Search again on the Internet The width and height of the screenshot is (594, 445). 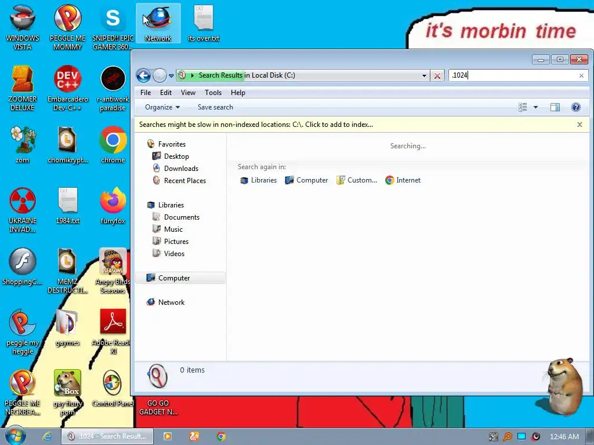403,180
